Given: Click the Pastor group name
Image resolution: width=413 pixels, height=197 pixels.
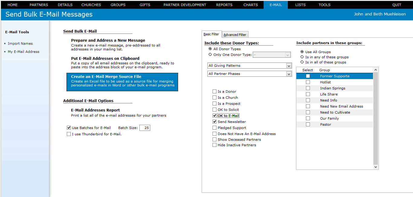Looking at the screenshot, I should [x=326, y=124].
